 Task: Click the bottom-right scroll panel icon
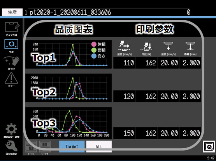pos(209,146)
